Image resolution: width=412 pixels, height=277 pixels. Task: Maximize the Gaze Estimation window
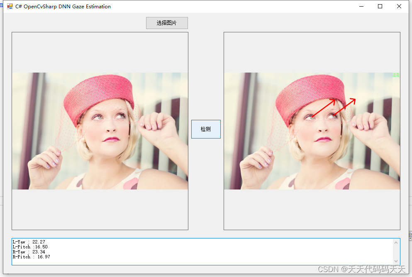[380, 6]
